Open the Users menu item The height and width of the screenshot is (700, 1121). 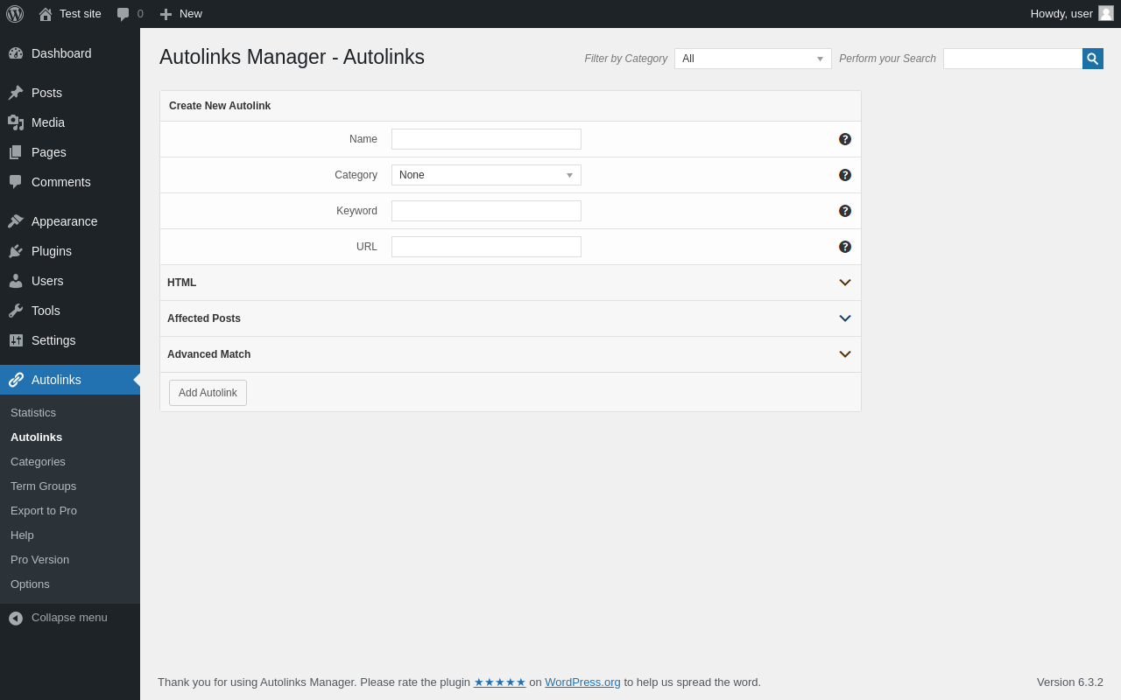[70, 281]
